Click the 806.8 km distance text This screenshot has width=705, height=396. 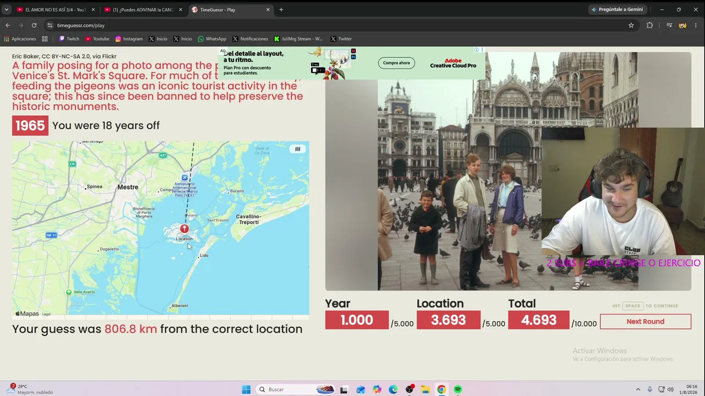pyautogui.click(x=131, y=329)
